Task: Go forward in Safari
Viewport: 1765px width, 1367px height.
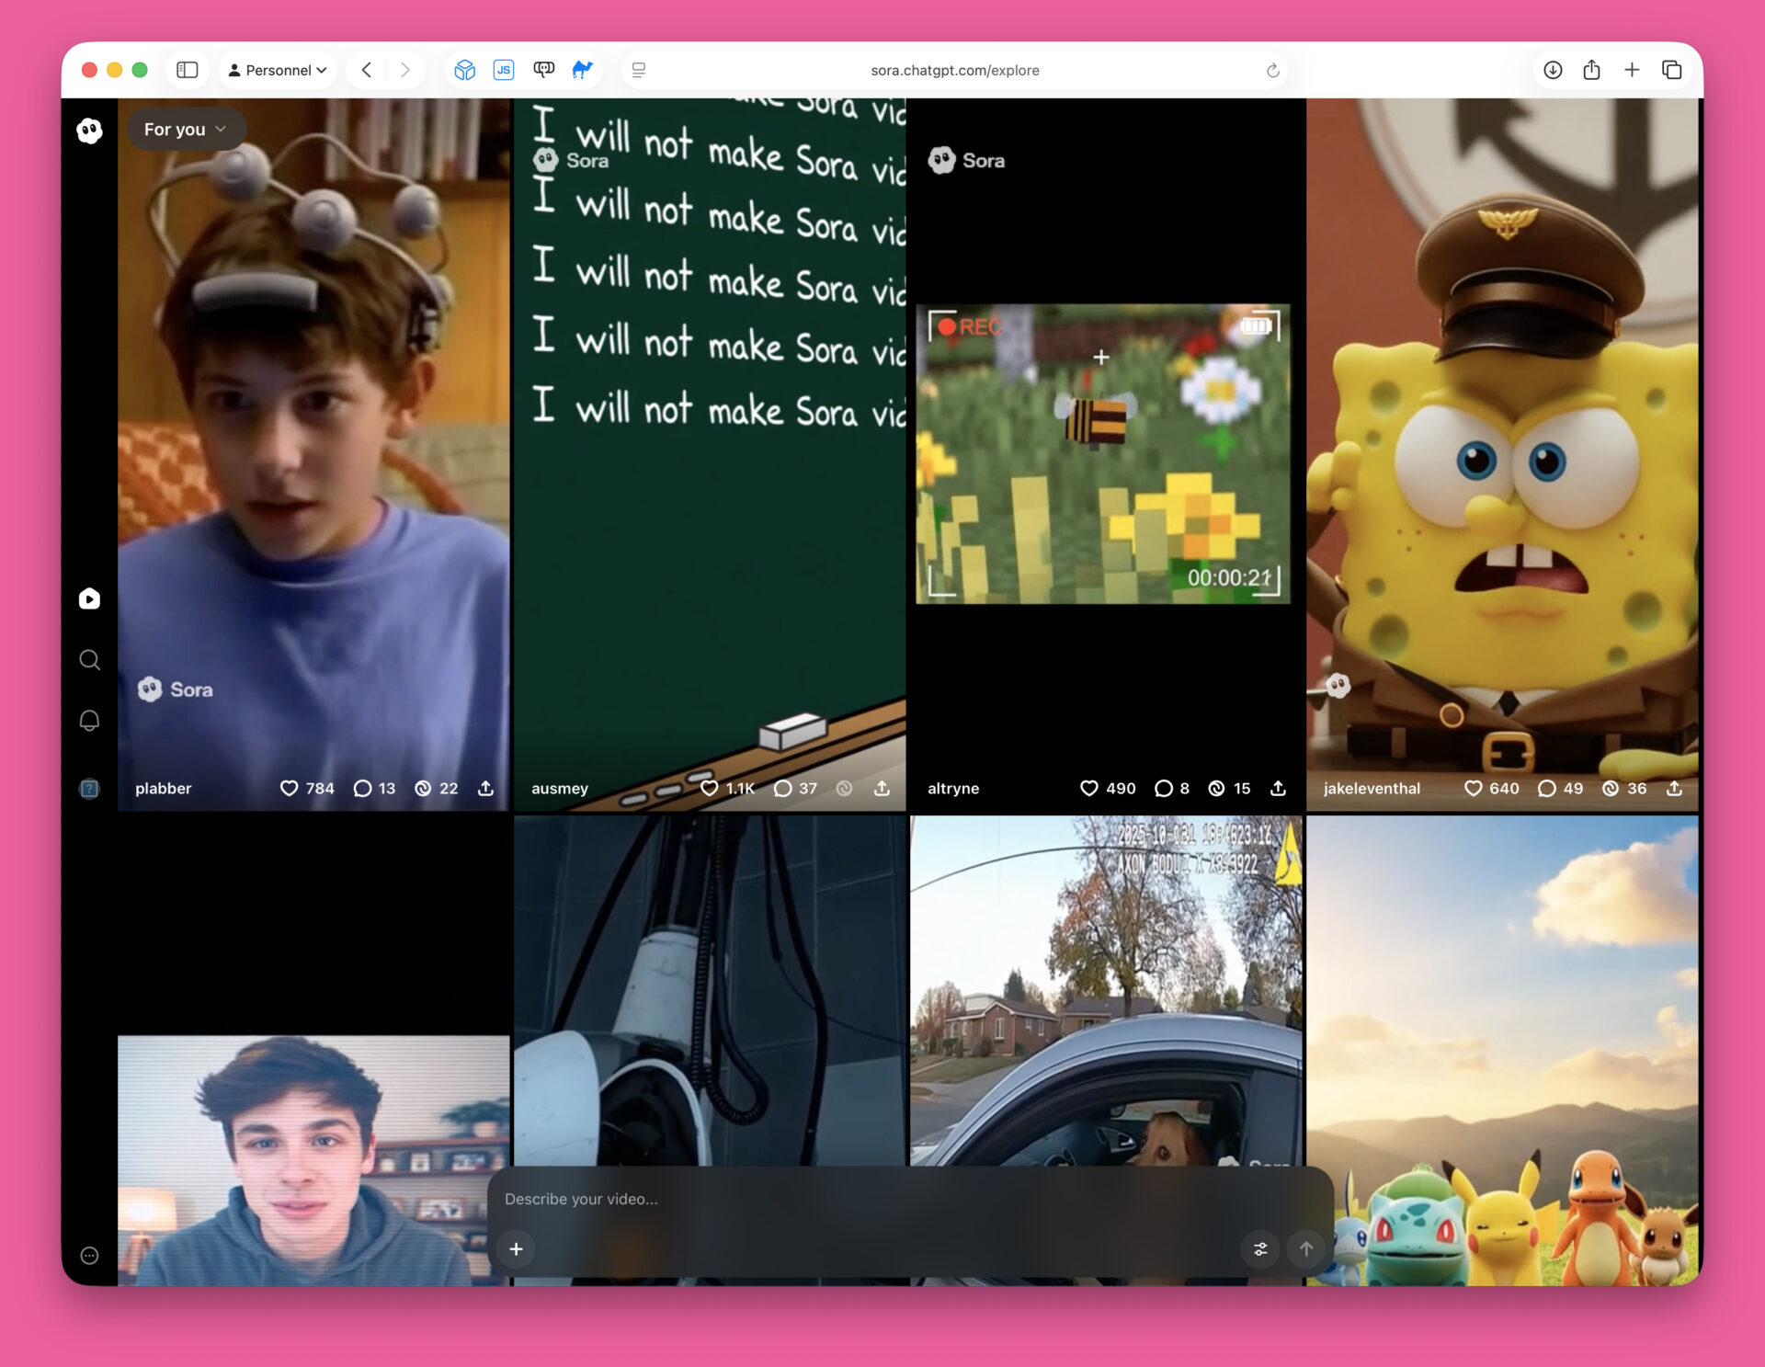Action: coord(405,70)
